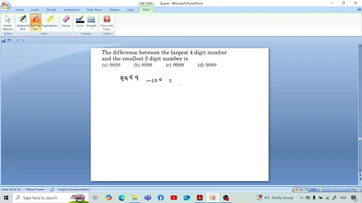Open the Slide Show tab
The width and height of the screenshot is (362, 203).
[94, 10]
